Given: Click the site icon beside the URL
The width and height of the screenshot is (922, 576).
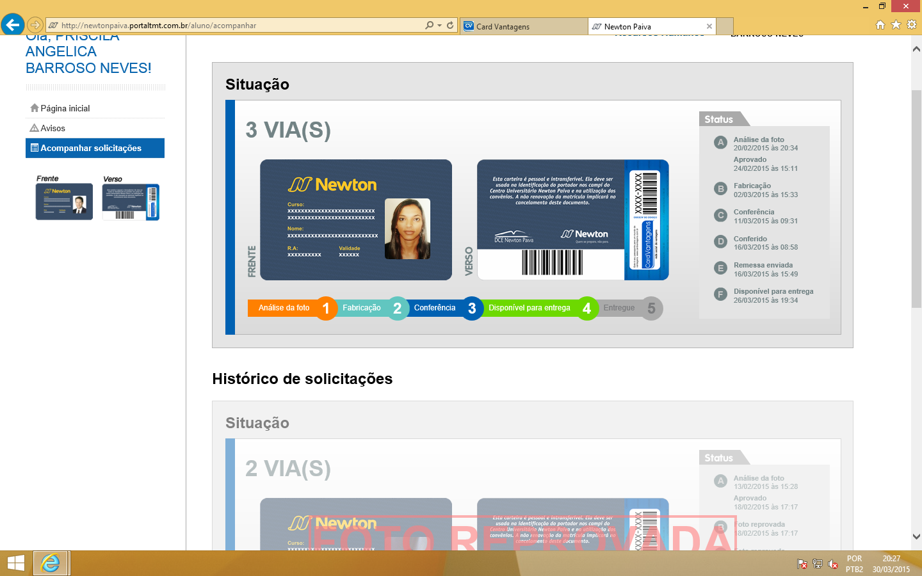Looking at the screenshot, I should tap(53, 26).
